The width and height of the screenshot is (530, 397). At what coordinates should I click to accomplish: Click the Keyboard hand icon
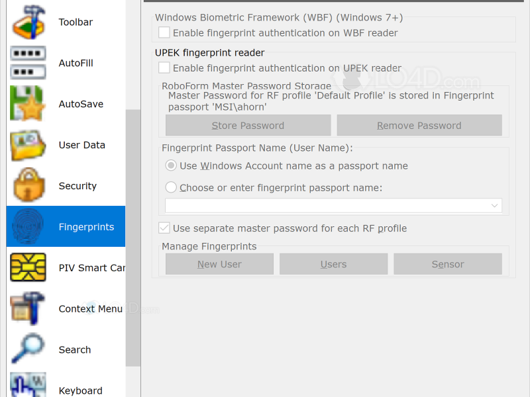click(28, 385)
